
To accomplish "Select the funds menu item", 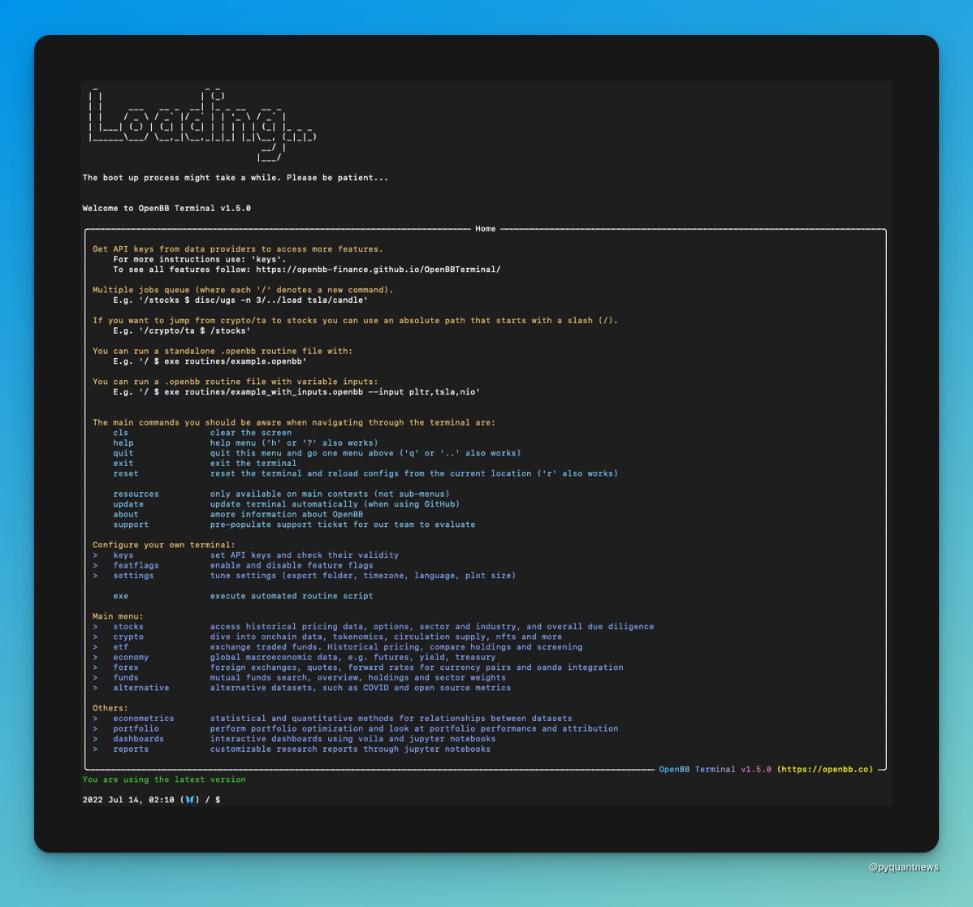I will [126, 677].
